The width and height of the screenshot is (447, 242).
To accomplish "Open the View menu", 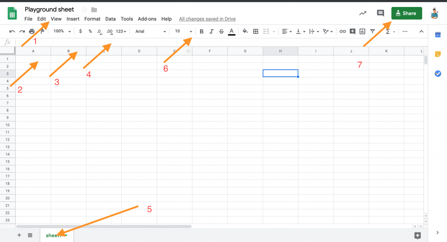I will (x=56, y=19).
